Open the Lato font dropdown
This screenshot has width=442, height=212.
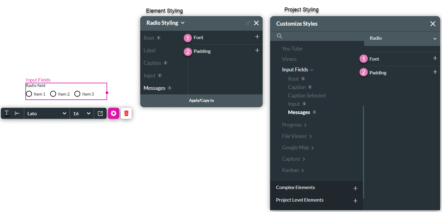(x=47, y=113)
